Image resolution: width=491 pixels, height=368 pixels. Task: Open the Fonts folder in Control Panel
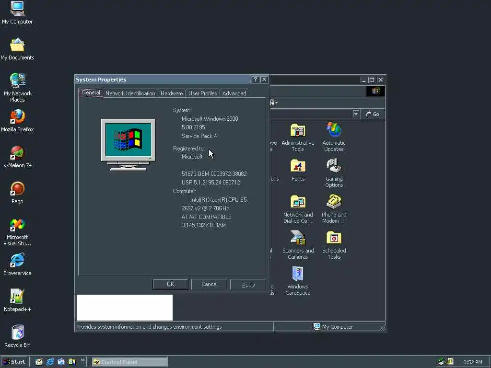click(x=298, y=170)
